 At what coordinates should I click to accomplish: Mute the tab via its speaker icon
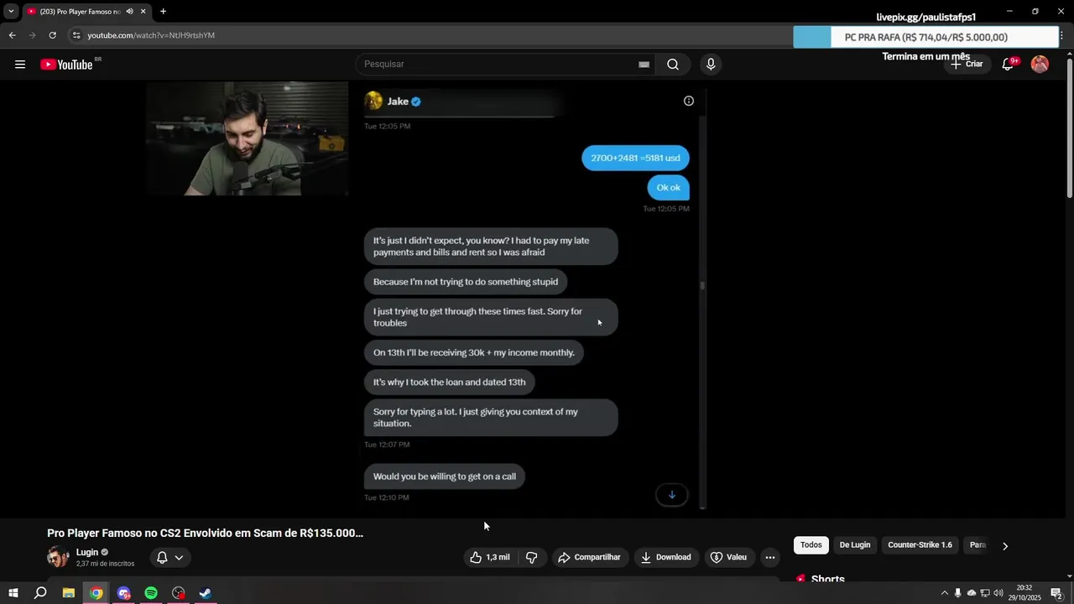coord(129,12)
